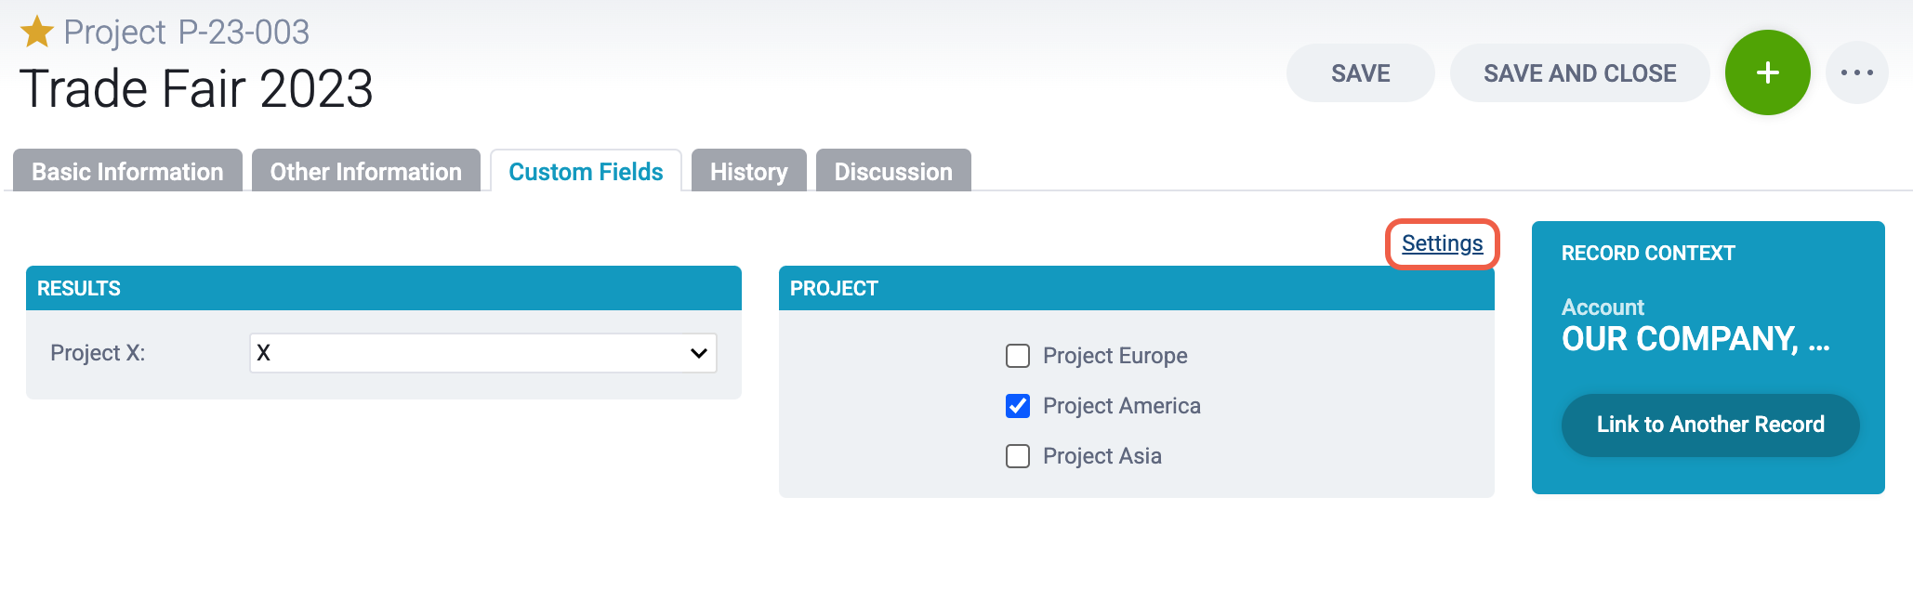This screenshot has height=602, width=1913.
Task: Click the RECORD CONTEXT heading
Action: 1648,253
